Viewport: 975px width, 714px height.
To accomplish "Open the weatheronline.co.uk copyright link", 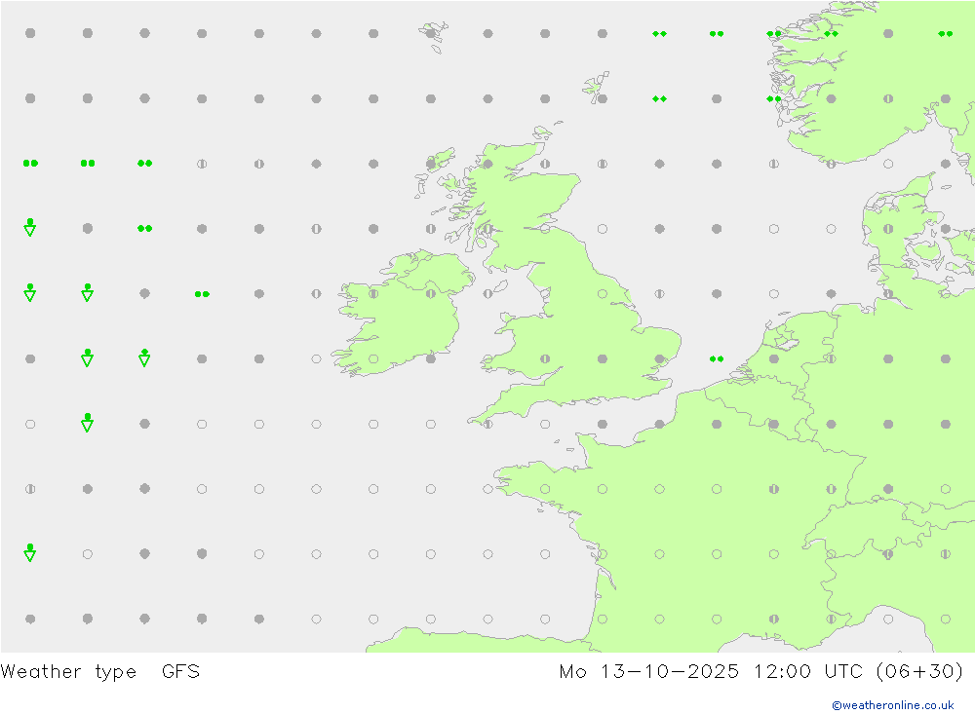I will (x=892, y=705).
